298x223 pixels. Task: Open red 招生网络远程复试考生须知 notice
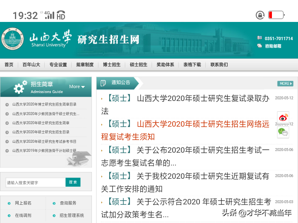coord(185,130)
